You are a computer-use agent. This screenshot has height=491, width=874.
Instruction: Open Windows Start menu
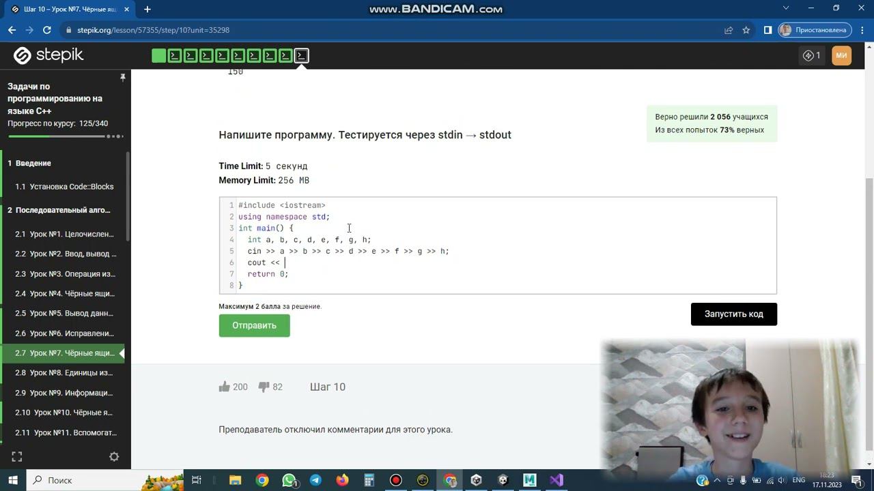click(x=13, y=480)
